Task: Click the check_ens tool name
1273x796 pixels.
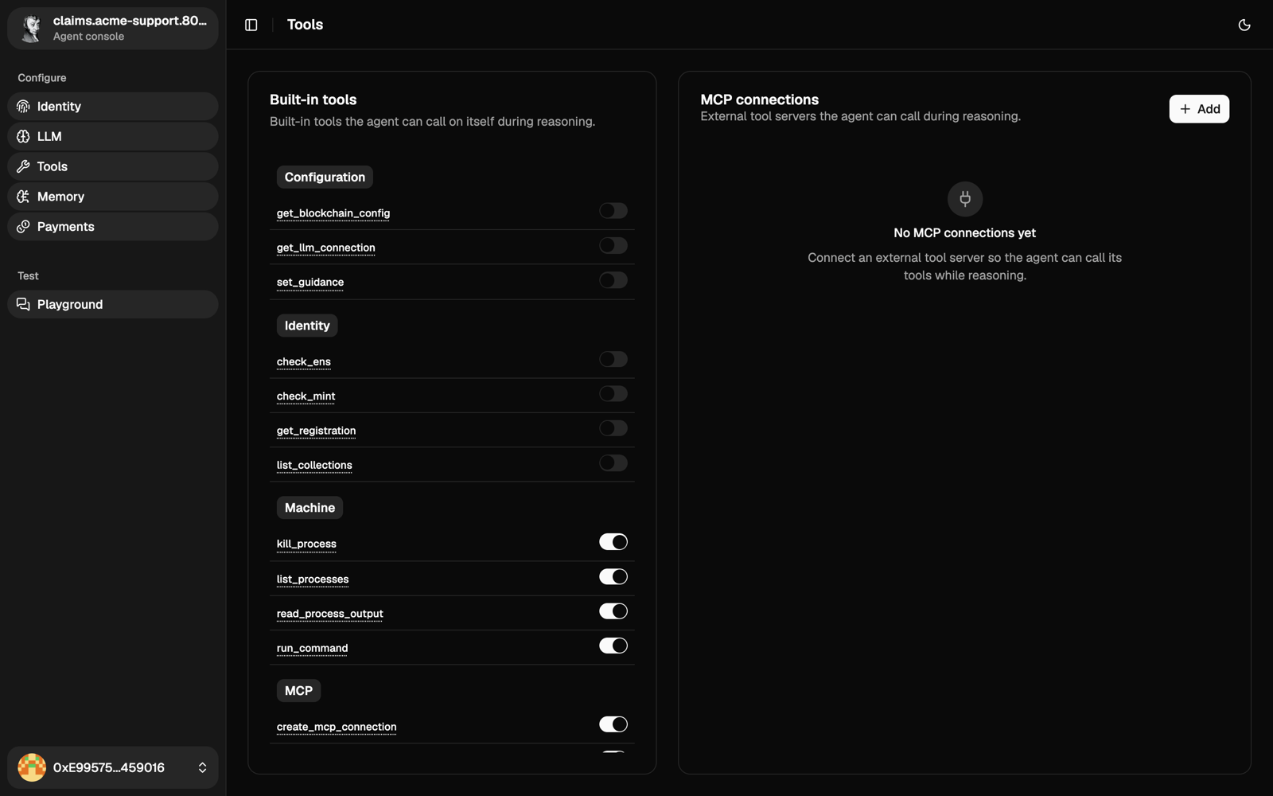Action: click(x=304, y=361)
